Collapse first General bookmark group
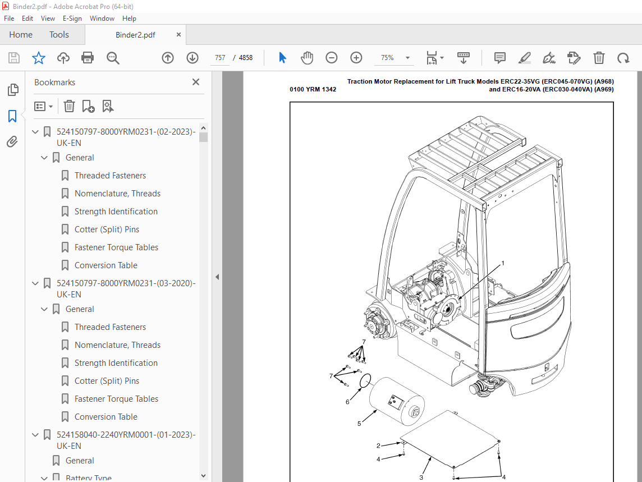 tap(44, 158)
